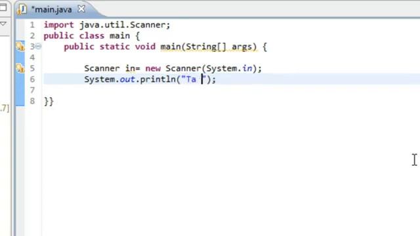Click the string "Ta " on line 6

click(x=194, y=79)
